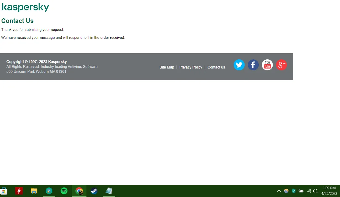The image size is (340, 197).
Task: Open Kaspersky's Google Plus icon
Action: pyautogui.click(x=281, y=65)
